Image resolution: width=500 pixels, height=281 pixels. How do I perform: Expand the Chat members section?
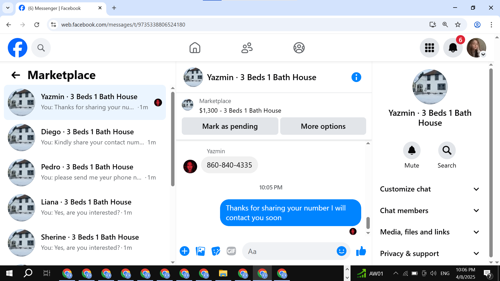point(429,210)
